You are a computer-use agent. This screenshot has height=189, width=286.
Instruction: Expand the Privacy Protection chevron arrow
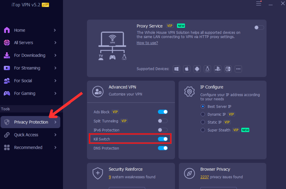point(55,122)
